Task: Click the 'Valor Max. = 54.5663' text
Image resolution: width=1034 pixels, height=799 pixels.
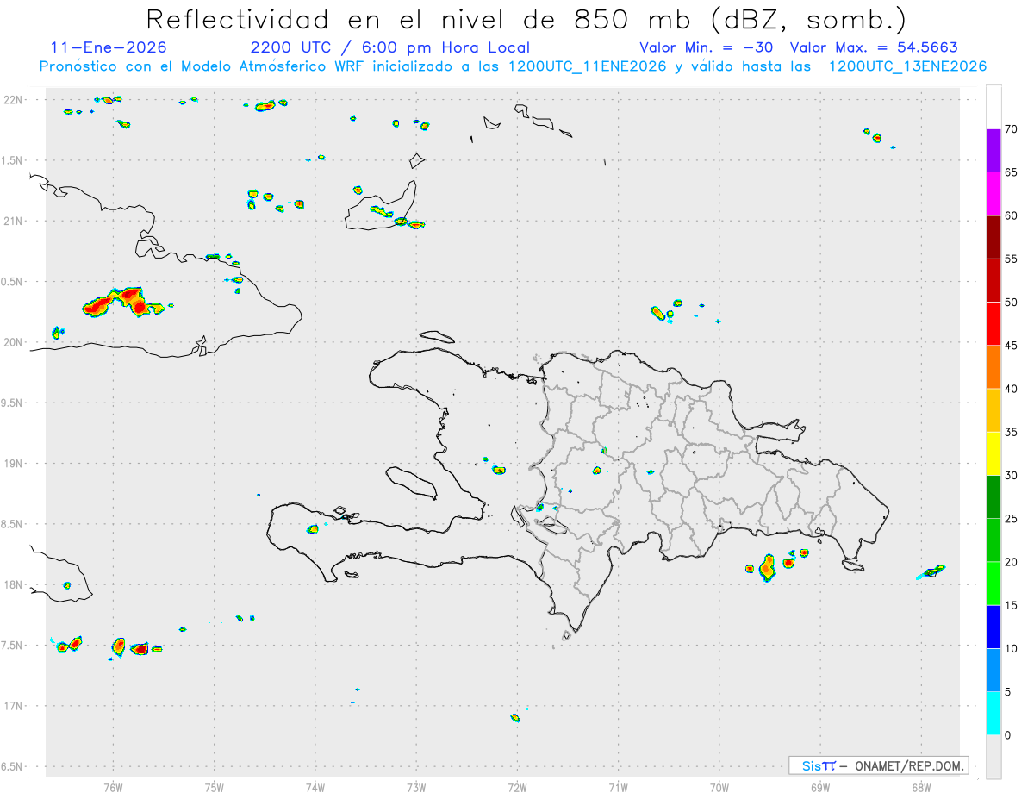Action: click(x=874, y=47)
